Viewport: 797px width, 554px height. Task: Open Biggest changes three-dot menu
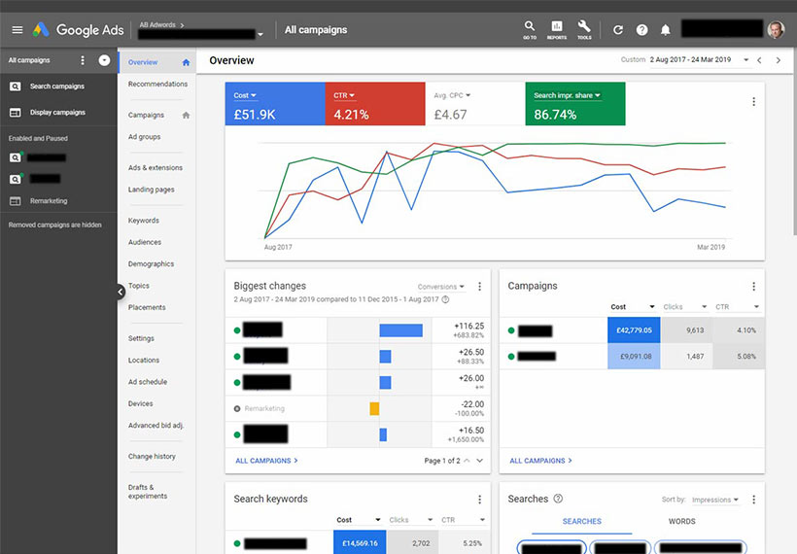[479, 287]
